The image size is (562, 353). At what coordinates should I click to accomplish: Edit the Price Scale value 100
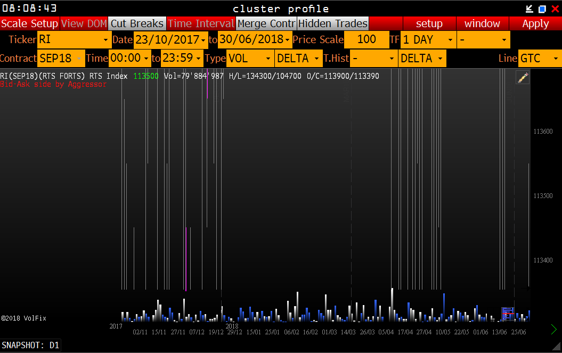[x=366, y=39]
